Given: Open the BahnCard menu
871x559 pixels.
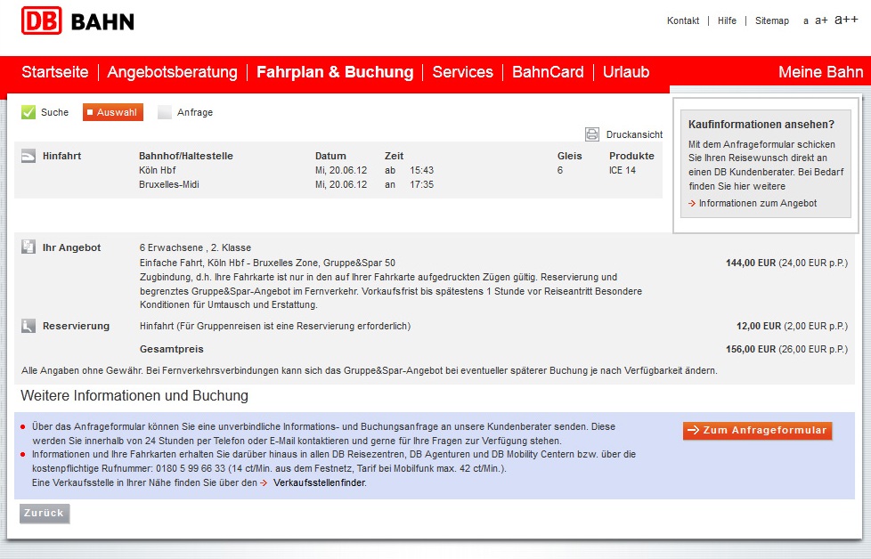Looking at the screenshot, I should pyautogui.click(x=548, y=72).
